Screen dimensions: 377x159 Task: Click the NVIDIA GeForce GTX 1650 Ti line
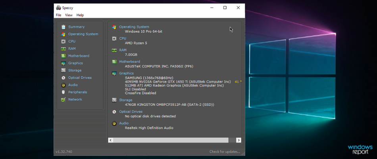(x=178, y=81)
